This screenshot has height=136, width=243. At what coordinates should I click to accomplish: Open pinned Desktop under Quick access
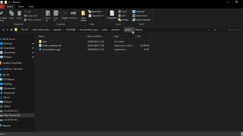8,43
